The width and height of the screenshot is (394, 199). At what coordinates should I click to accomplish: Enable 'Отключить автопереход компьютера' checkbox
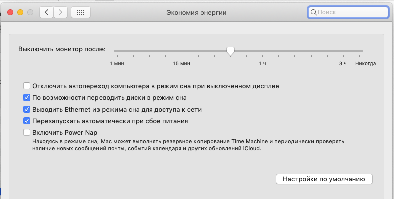pyautogui.click(x=27, y=86)
